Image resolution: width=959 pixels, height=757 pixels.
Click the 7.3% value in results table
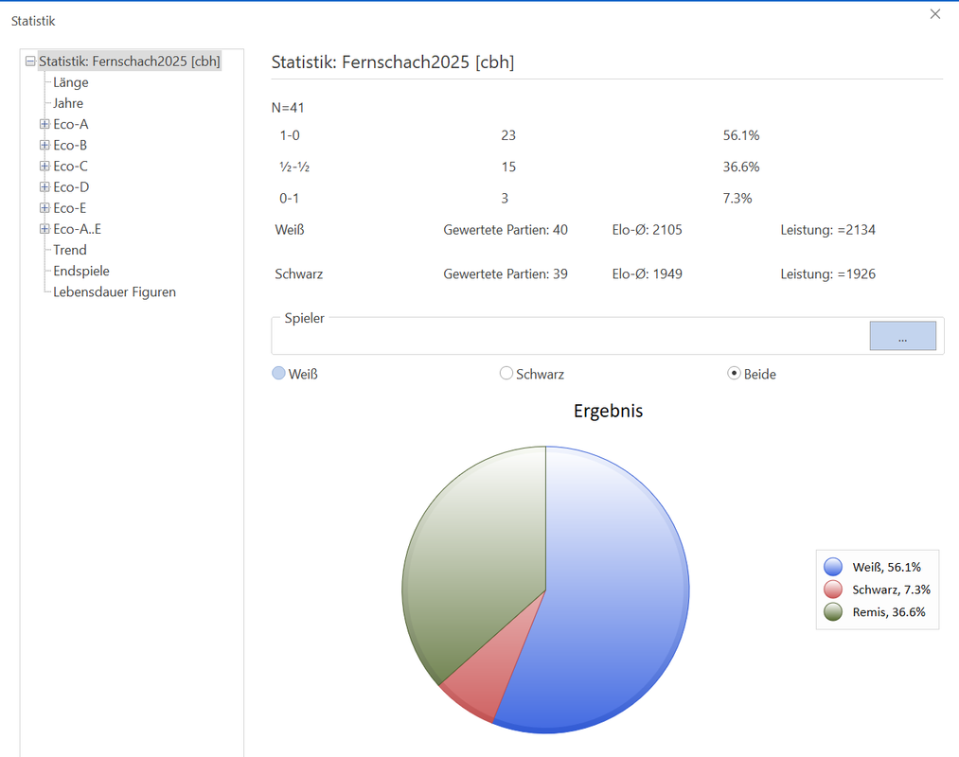click(737, 198)
